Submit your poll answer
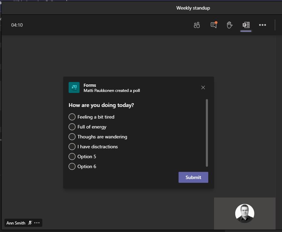282x232 pixels. click(193, 177)
